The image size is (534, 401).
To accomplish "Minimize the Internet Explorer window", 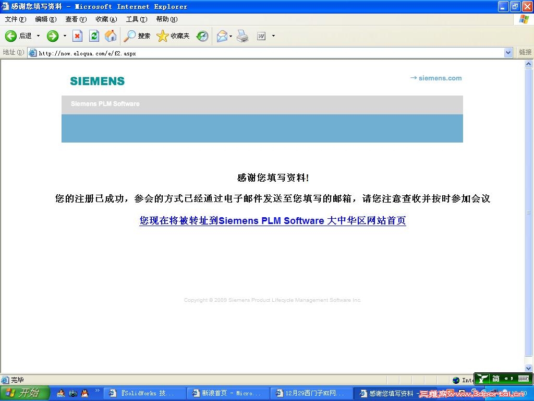I will tap(503, 6).
